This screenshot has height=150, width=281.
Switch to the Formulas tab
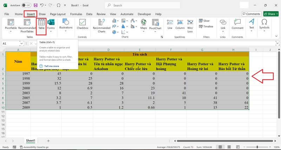[76, 14]
